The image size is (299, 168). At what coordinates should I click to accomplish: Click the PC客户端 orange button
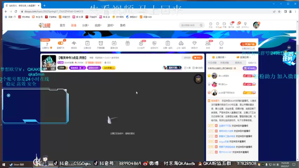(248, 44)
